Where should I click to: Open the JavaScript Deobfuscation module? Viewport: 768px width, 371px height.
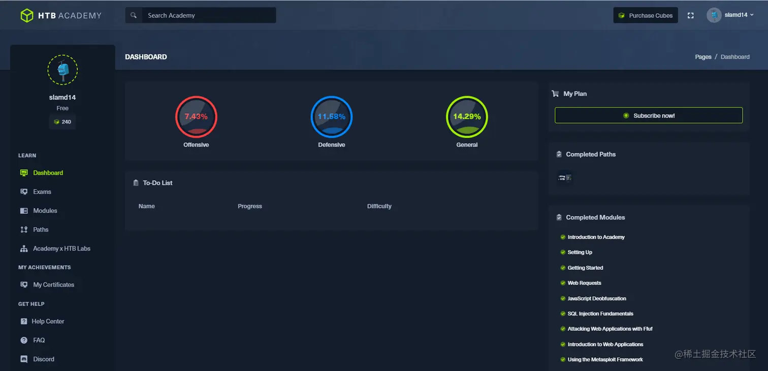[x=597, y=298]
